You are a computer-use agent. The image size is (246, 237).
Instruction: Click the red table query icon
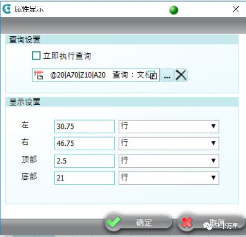click(39, 75)
